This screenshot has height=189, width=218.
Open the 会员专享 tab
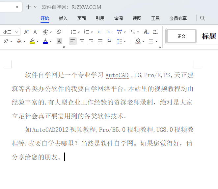tap(178, 18)
